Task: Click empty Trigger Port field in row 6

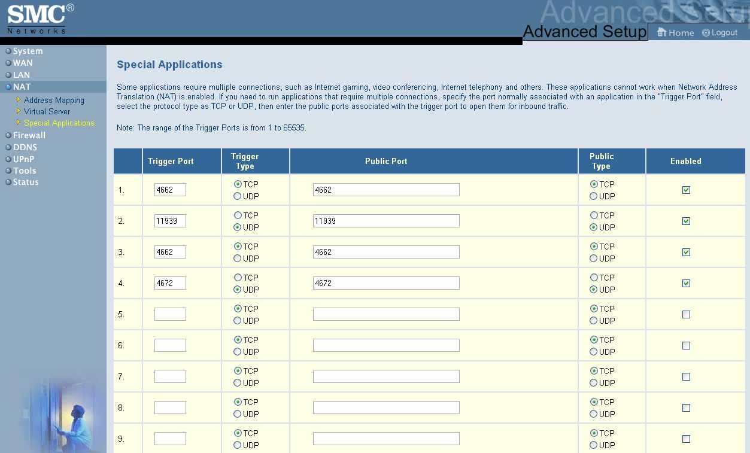Action: click(x=170, y=345)
